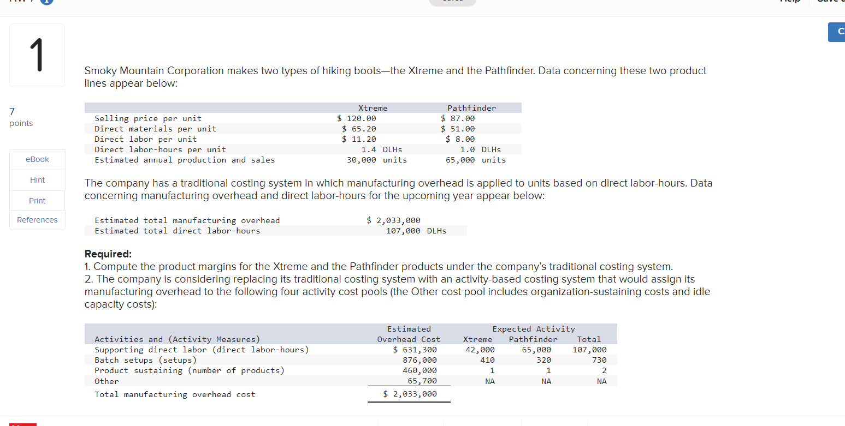Click NA in the Other row's Xtreme column

click(490, 381)
